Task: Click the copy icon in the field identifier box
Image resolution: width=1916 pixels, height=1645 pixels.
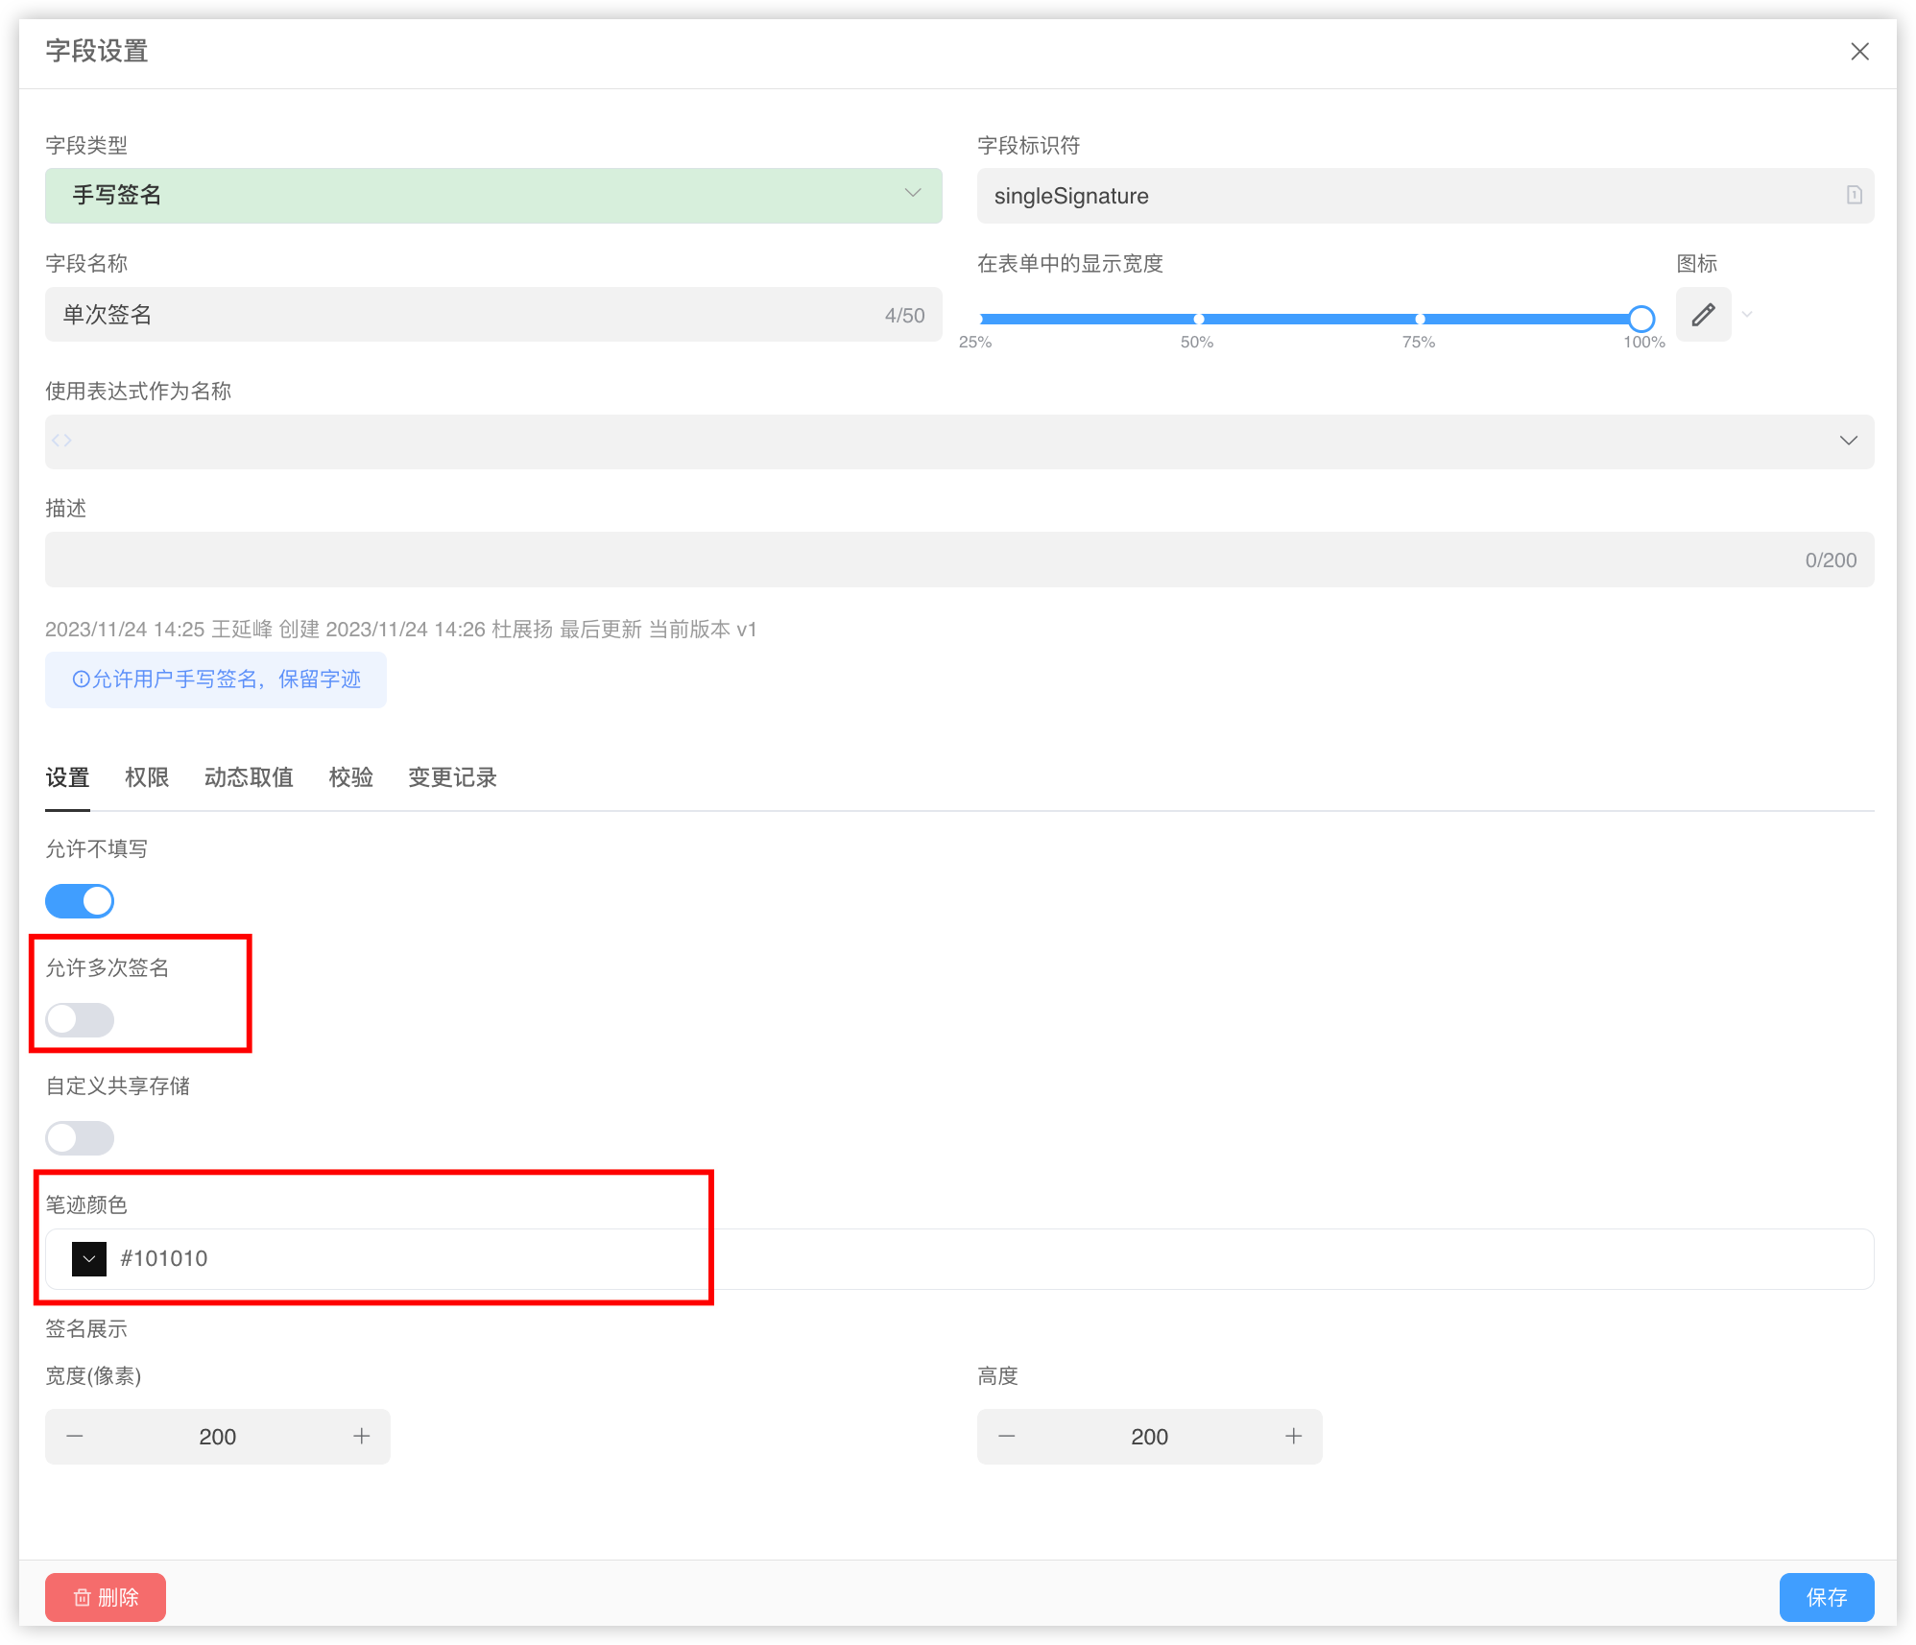Action: [1854, 196]
